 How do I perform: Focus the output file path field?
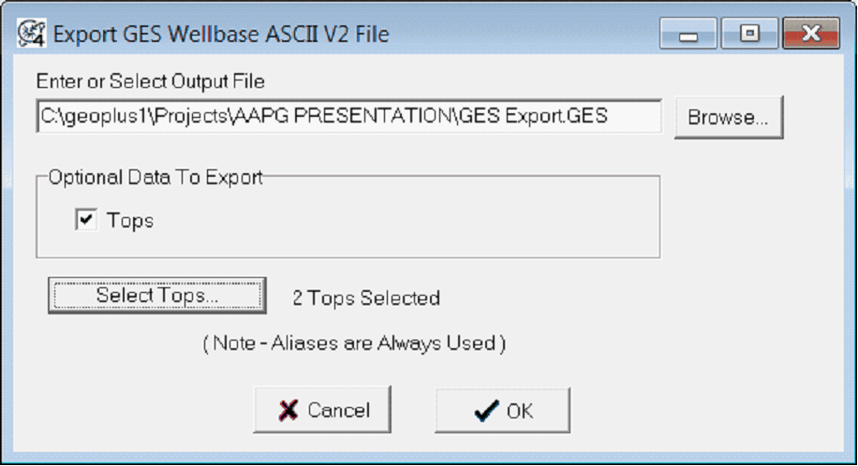tap(348, 117)
